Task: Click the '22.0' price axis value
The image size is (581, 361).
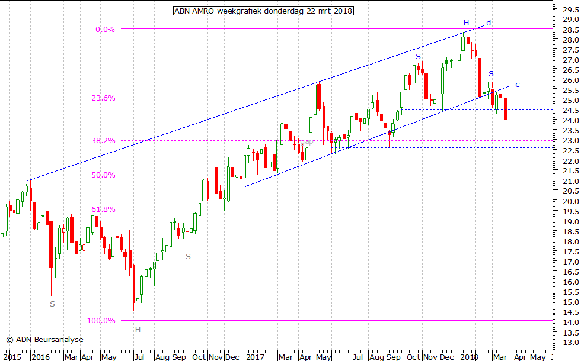Action: click(x=571, y=161)
